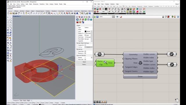Click the blue Render sphere icon in Rhino
186x105 pixels.
pos(77,13)
